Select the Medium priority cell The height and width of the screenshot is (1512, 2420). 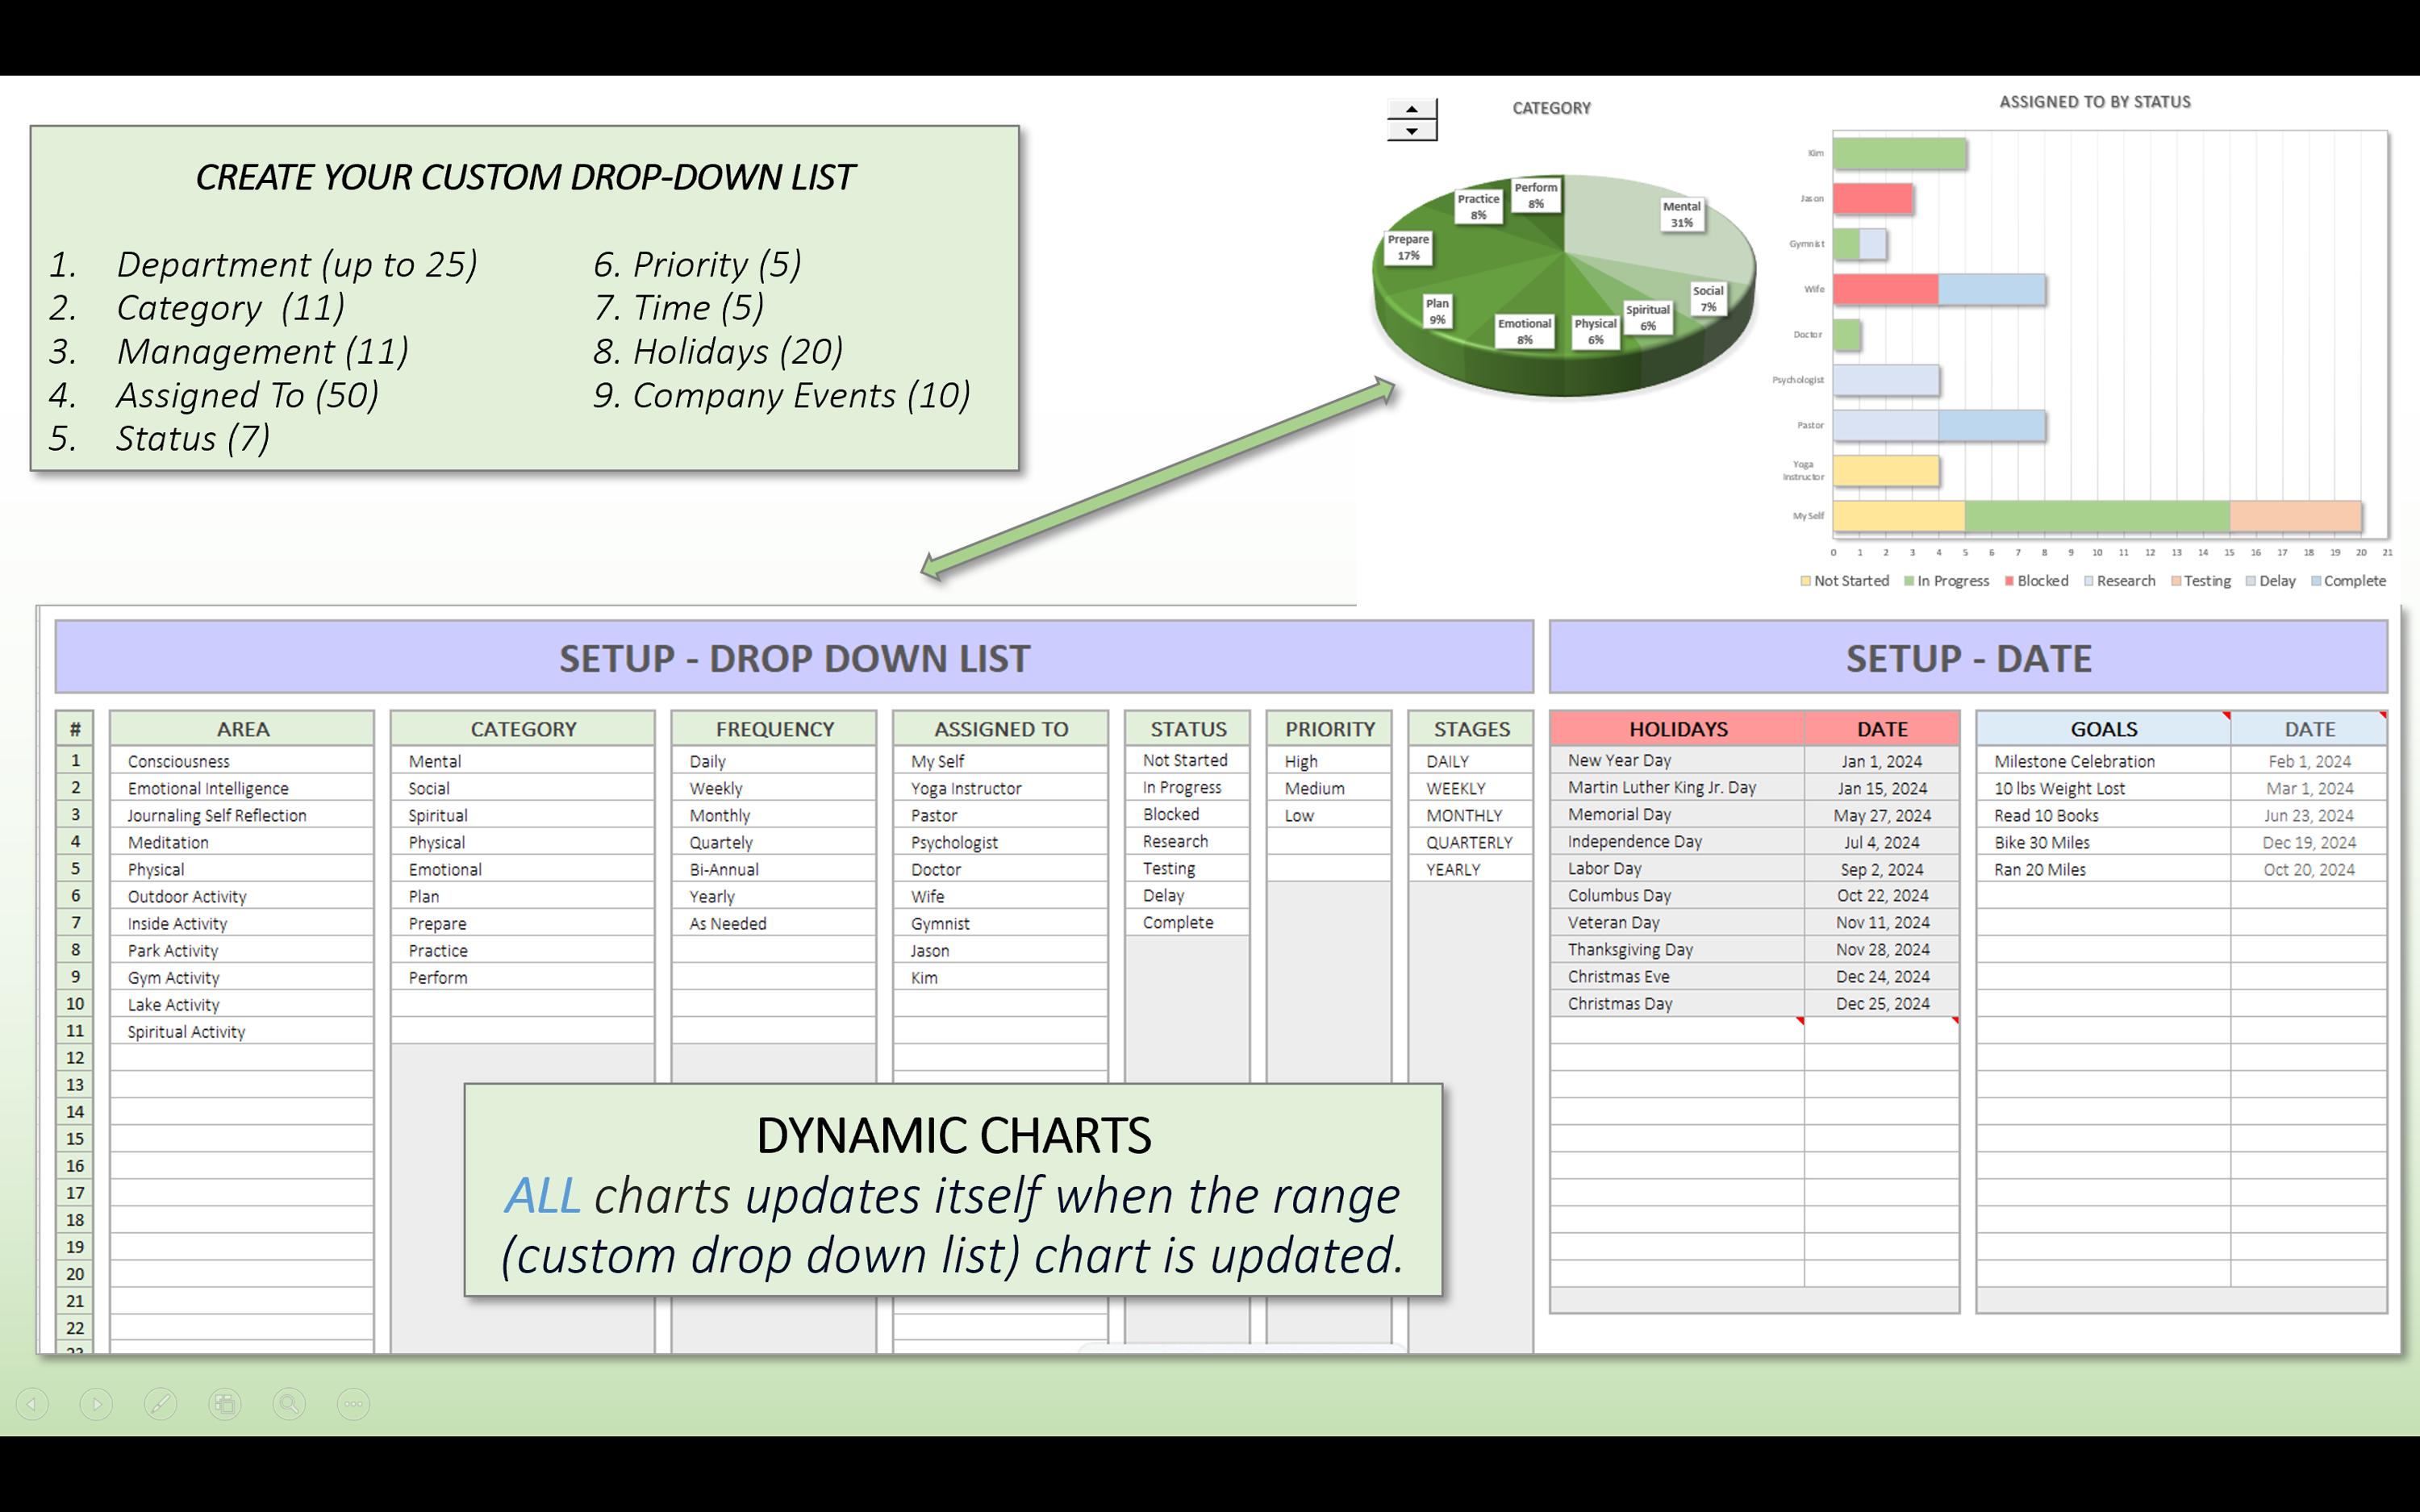1329,788
